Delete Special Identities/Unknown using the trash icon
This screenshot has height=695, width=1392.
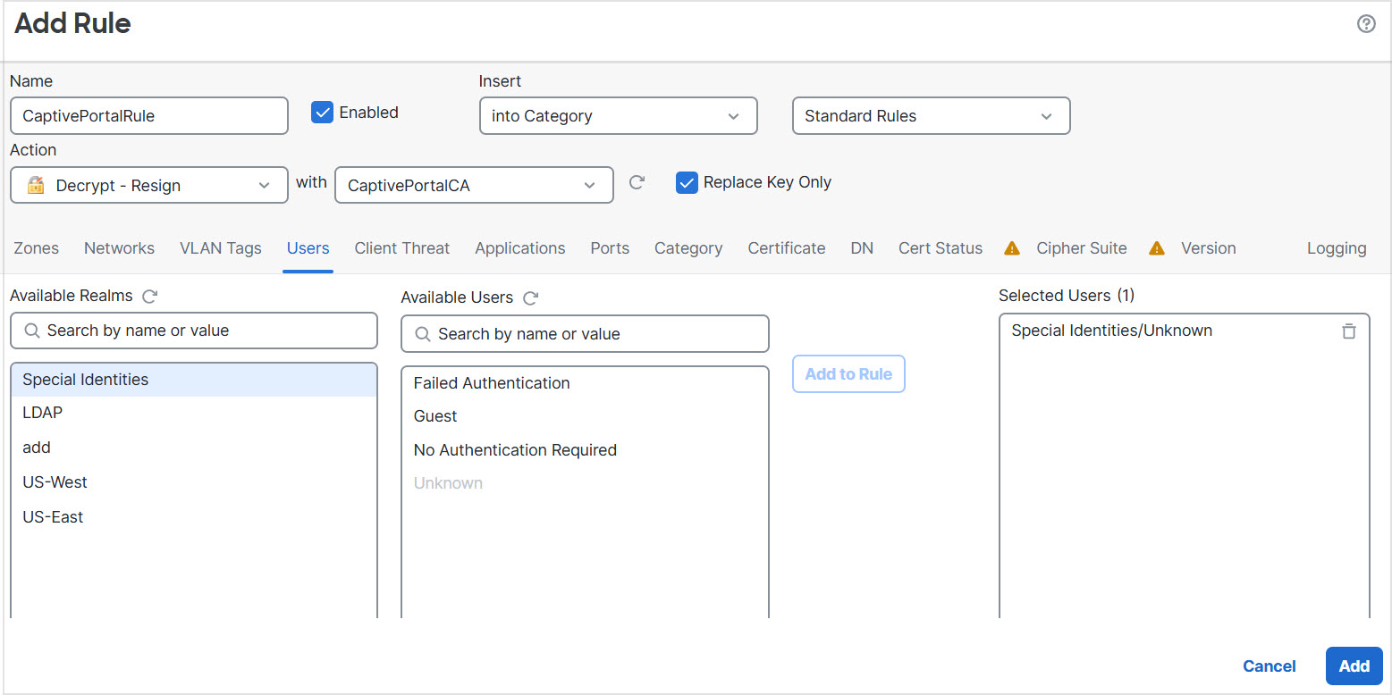click(x=1349, y=331)
